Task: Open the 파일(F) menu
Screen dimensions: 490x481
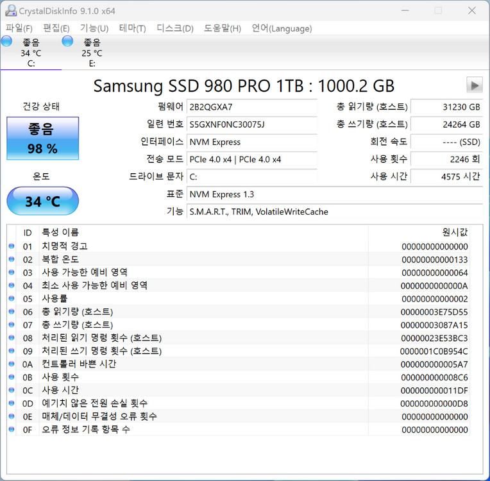Action: click(19, 28)
